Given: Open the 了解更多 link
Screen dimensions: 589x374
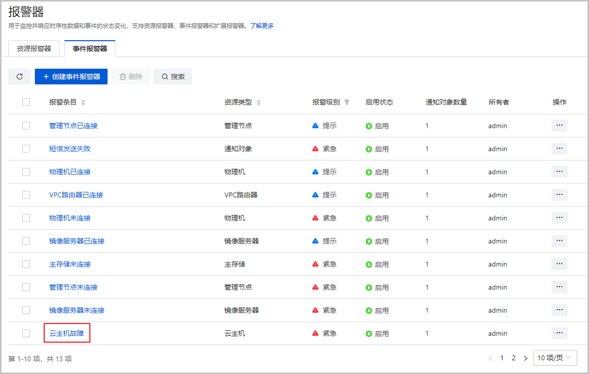Looking at the screenshot, I should (x=262, y=25).
